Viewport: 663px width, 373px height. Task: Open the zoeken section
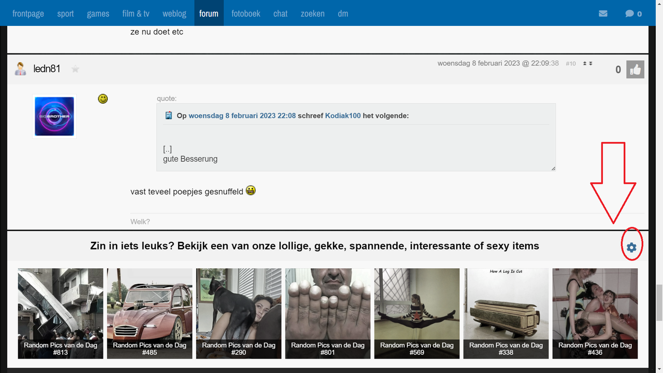tap(312, 13)
